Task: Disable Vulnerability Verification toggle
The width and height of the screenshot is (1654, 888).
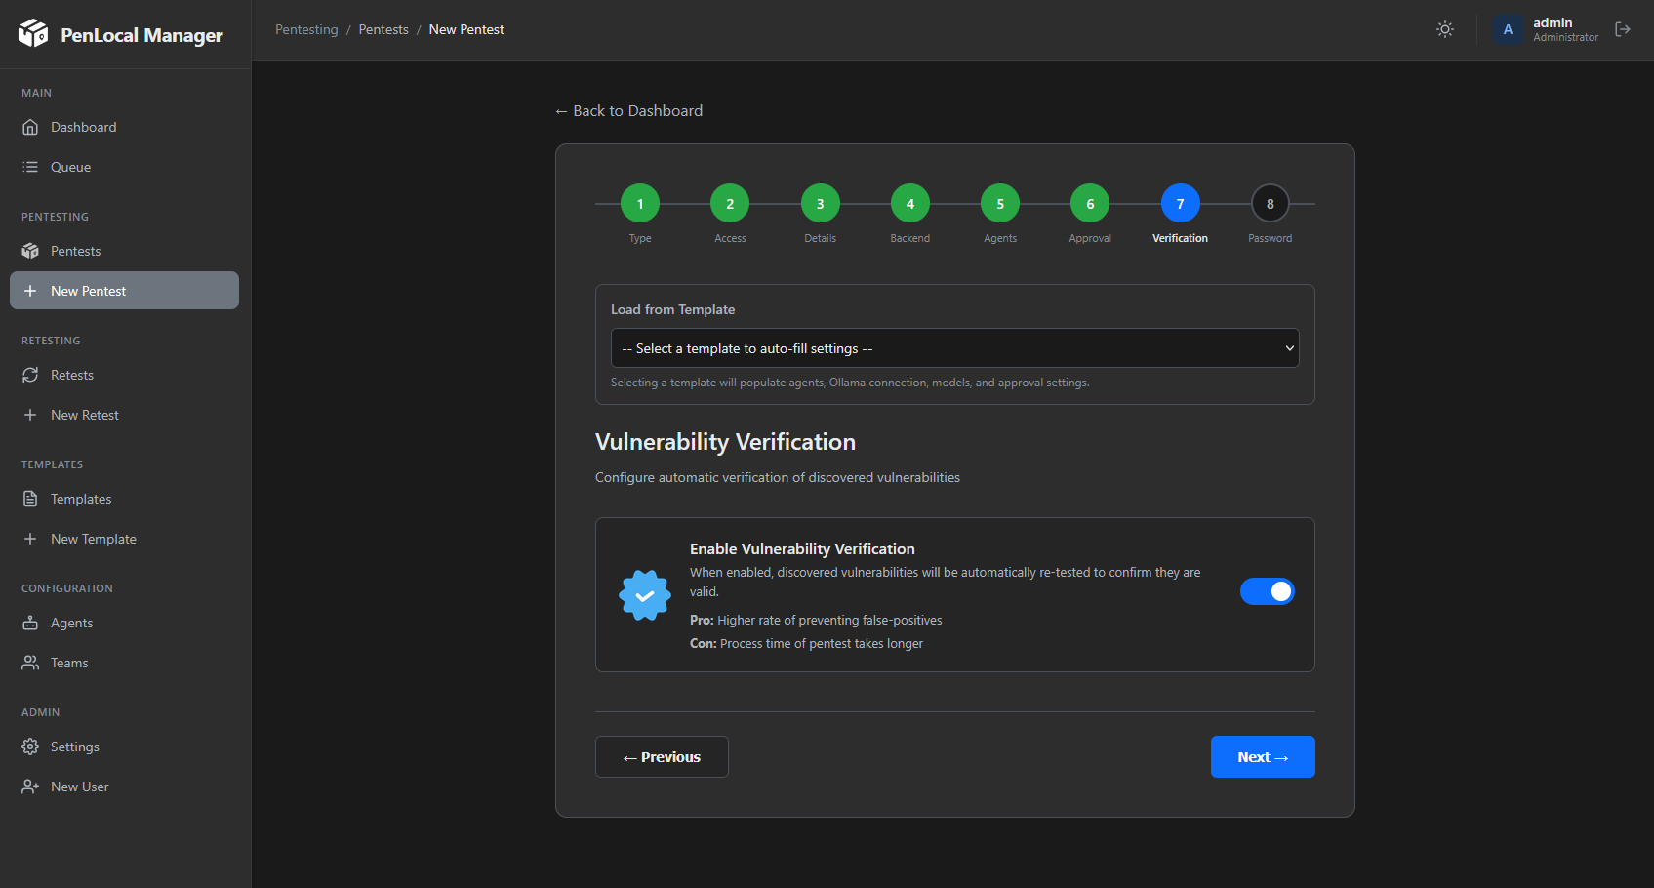Action: [1267, 591]
